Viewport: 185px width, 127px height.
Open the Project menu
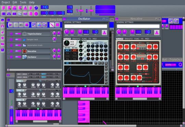tap(6, 2)
